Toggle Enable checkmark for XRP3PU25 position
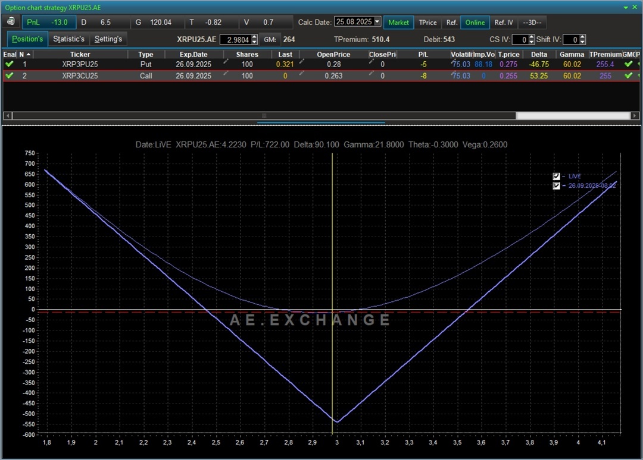 point(9,64)
